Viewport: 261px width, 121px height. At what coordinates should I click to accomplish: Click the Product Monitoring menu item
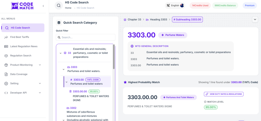(x=23, y=65)
